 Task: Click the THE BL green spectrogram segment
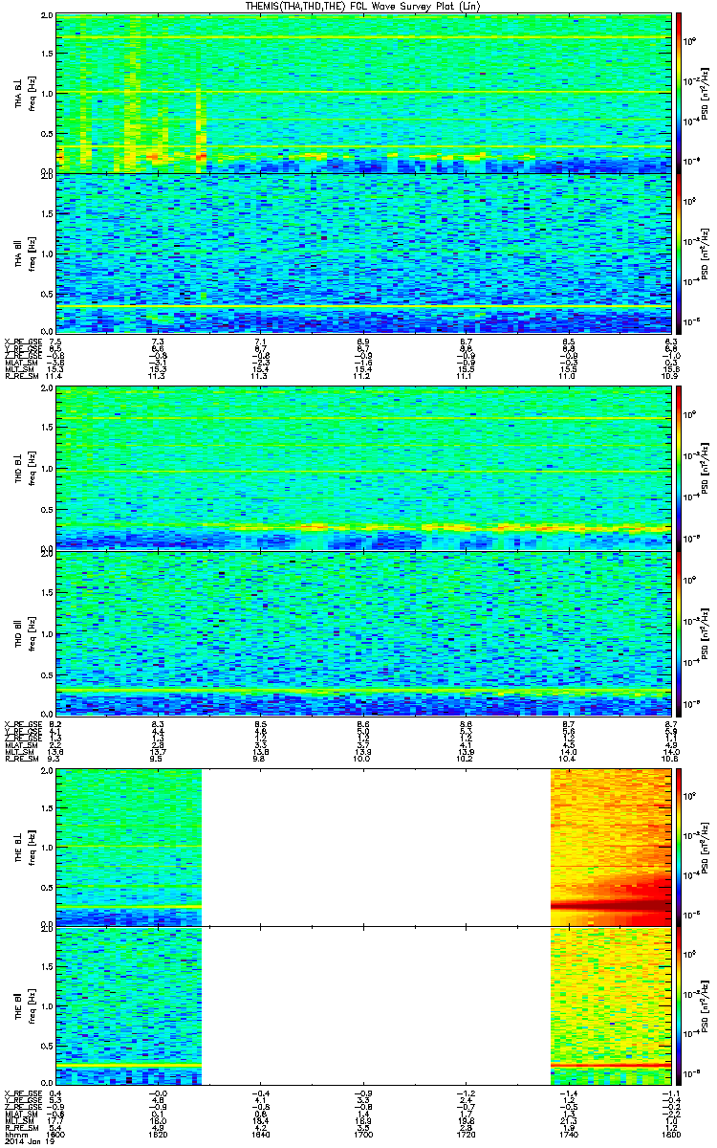(129, 847)
